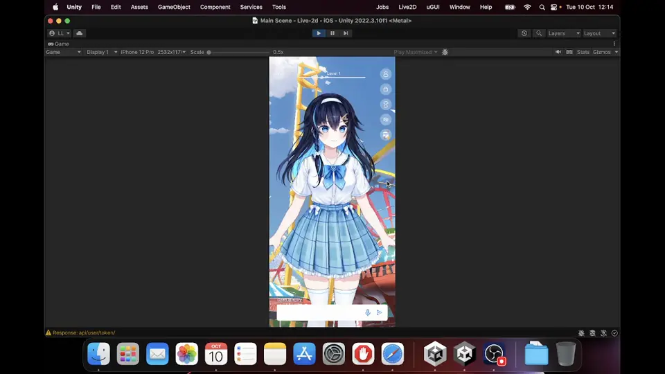Viewport: 665px width, 374px height.
Task: Open the Tools menu
Action: point(279,7)
